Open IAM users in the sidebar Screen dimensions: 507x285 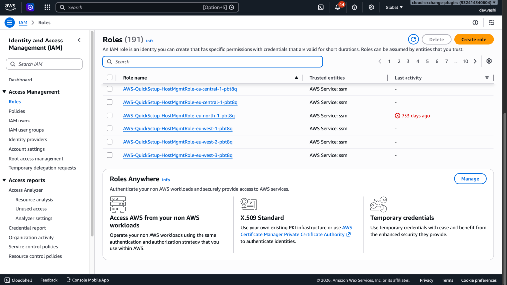tap(19, 121)
